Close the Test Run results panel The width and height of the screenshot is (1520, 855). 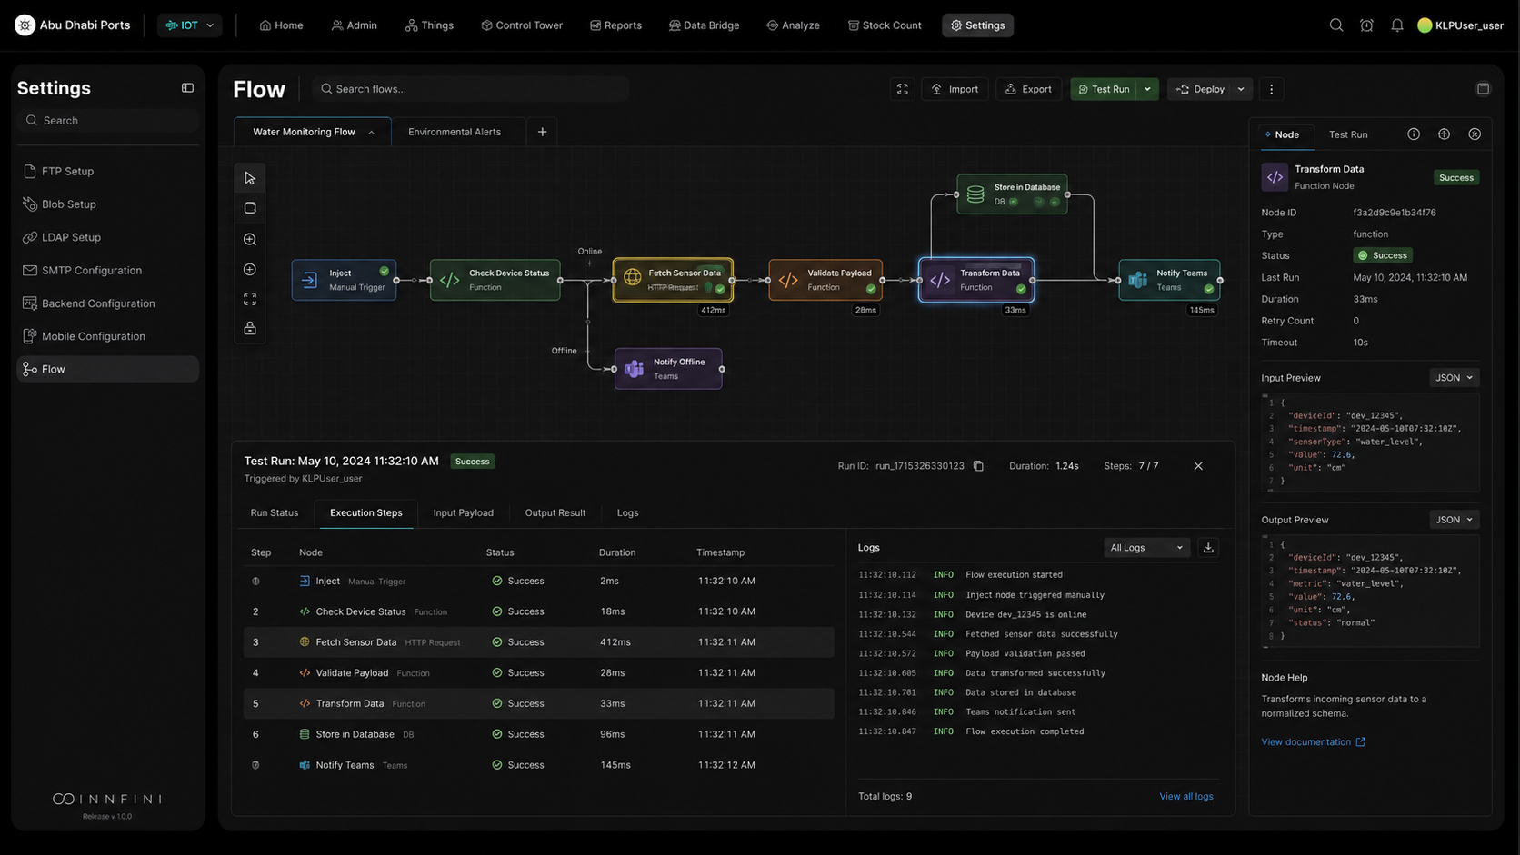(x=1198, y=466)
